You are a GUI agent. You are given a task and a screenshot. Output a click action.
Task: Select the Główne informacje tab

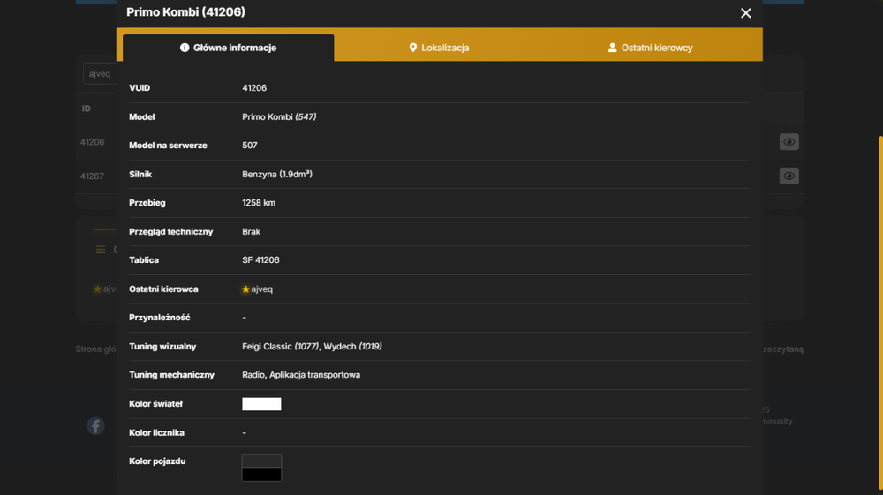228,48
